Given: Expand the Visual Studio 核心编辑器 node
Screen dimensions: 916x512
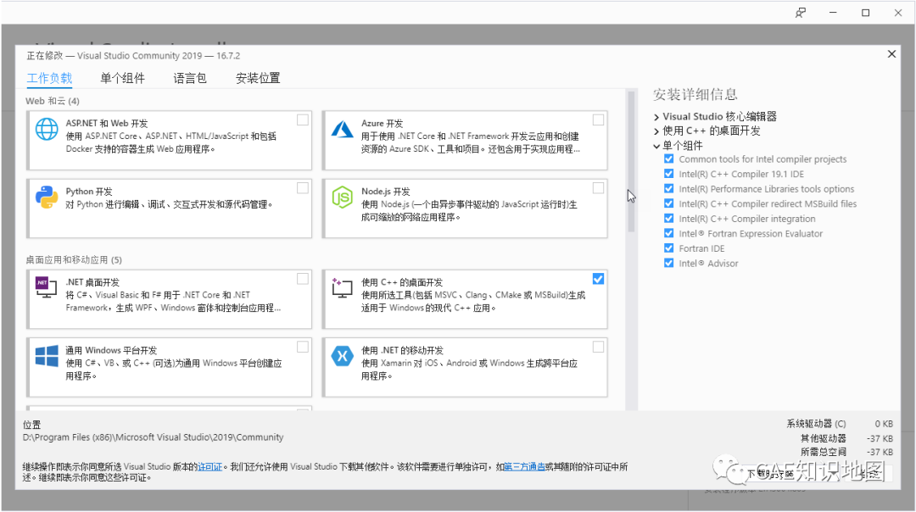Looking at the screenshot, I should pyautogui.click(x=656, y=117).
